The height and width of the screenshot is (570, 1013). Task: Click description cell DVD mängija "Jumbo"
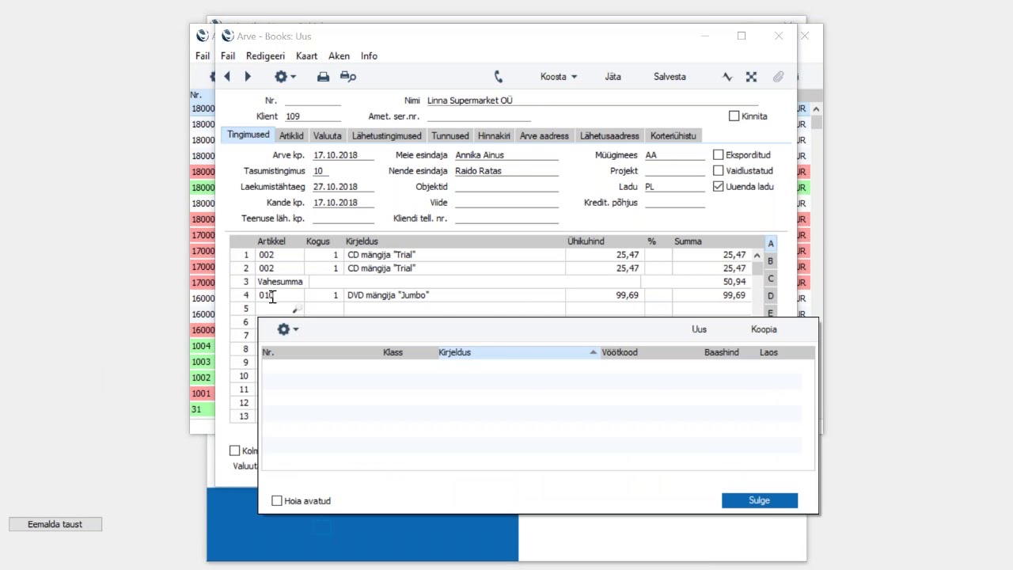tap(454, 295)
